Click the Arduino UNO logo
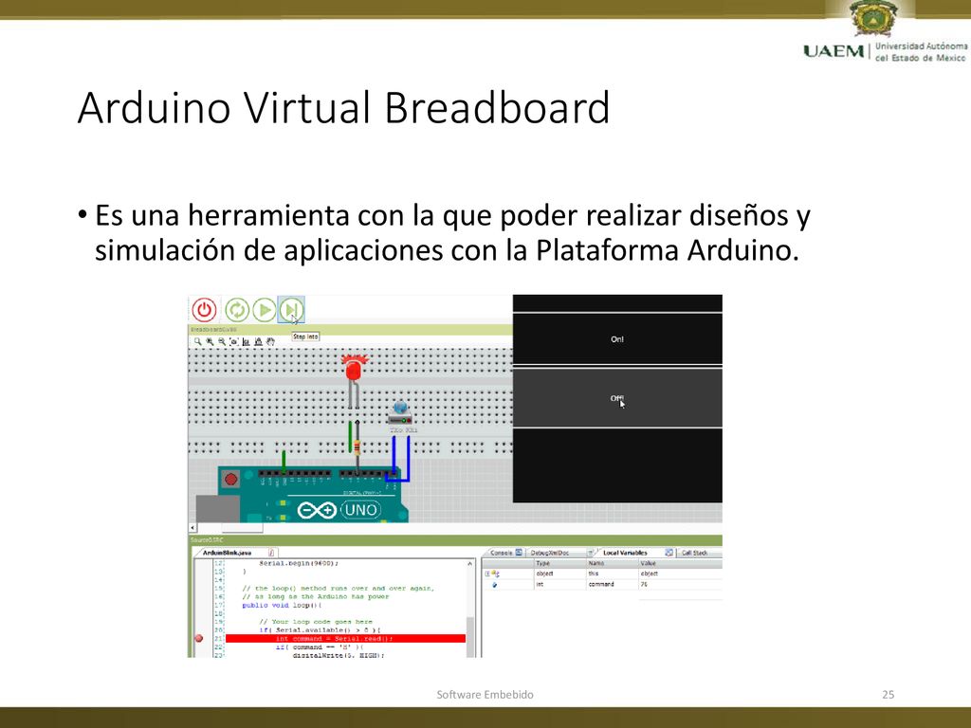 pos(339,510)
